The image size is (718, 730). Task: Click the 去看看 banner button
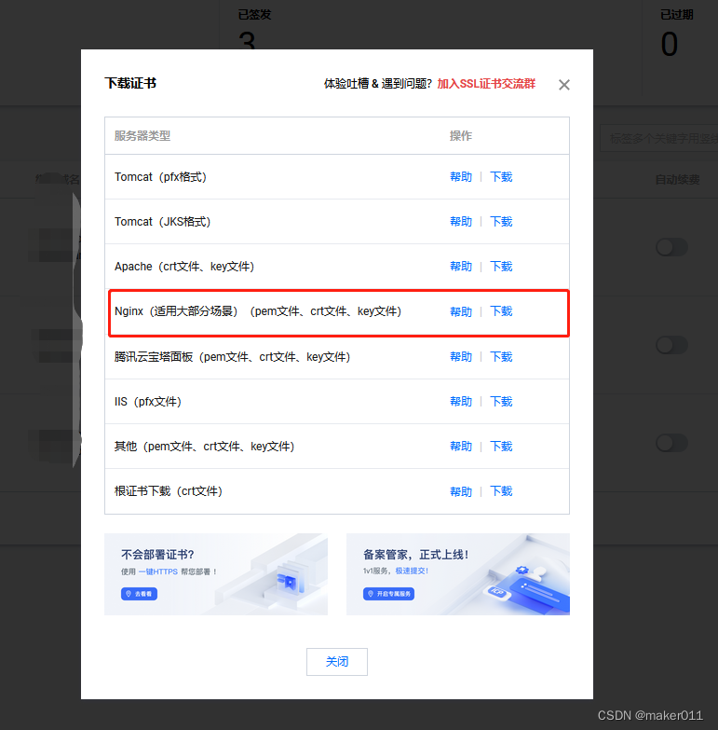tap(139, 594)
